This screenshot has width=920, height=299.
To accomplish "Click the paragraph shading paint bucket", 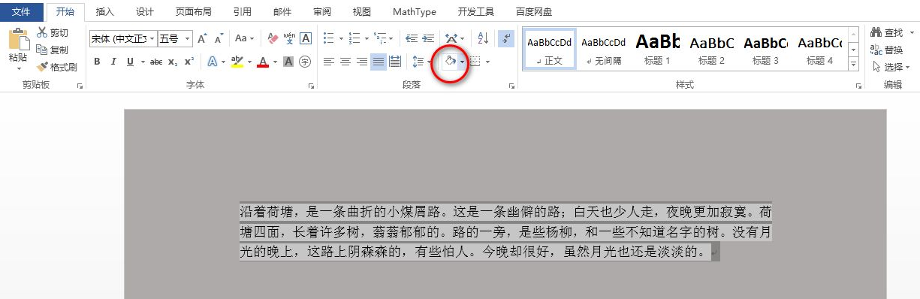I will pyautogui.click(x=450, y=62).
